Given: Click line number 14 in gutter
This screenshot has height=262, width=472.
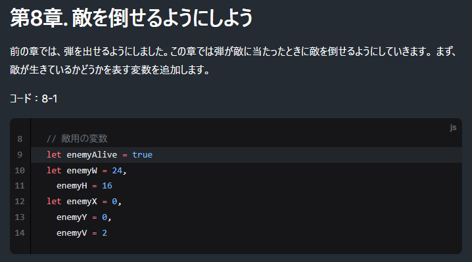Looking at the screenshot, I should [20, 233].
